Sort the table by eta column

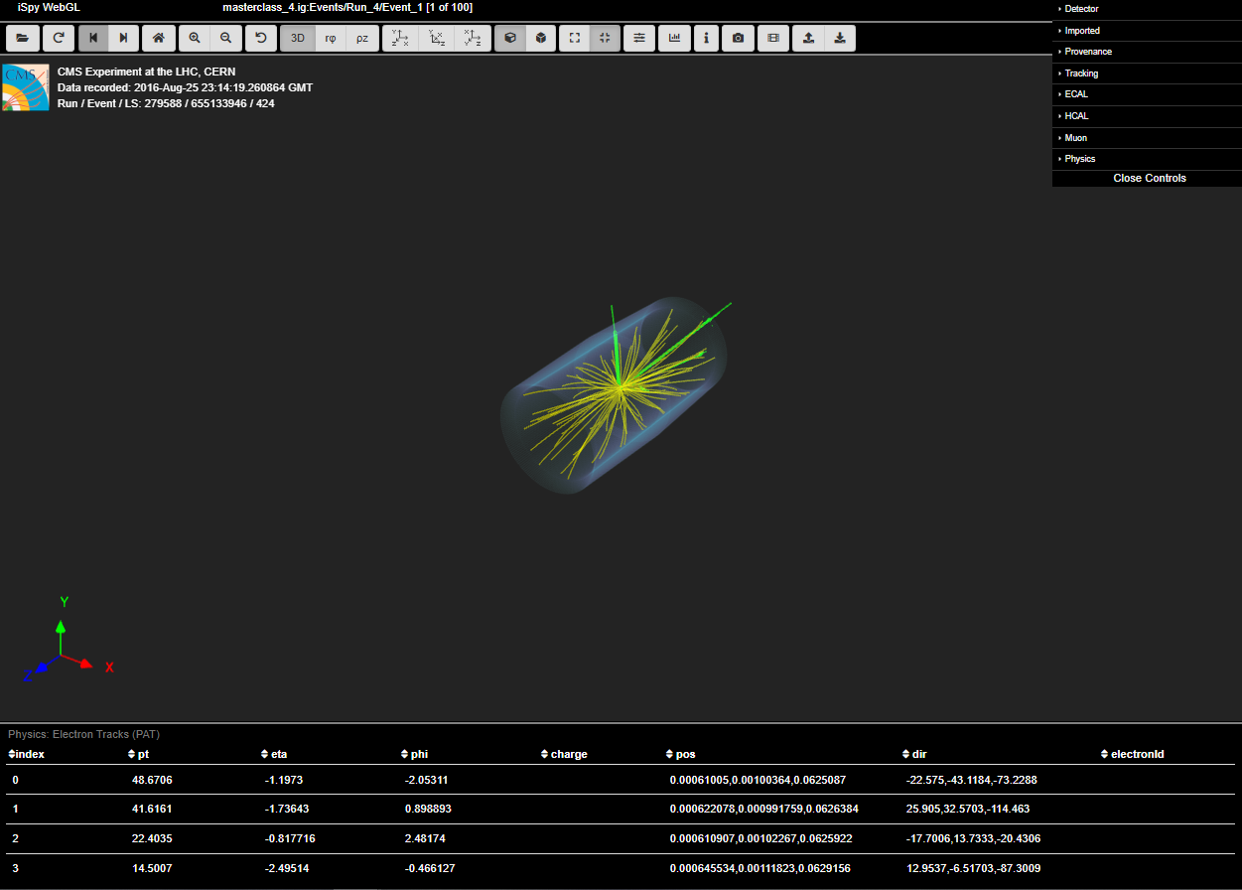click(278, 754)
